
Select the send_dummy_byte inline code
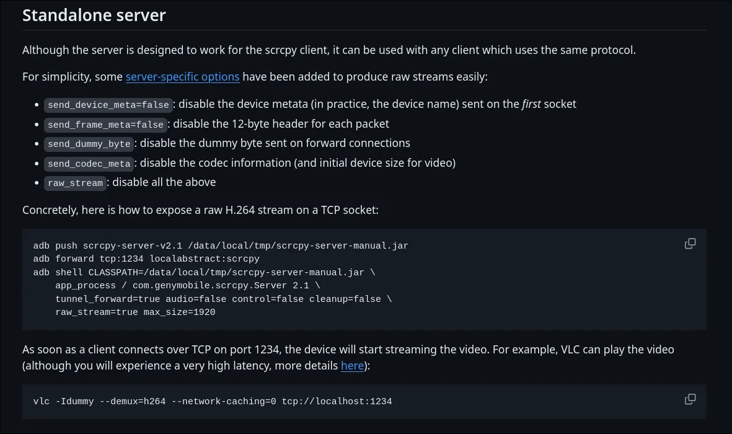pyautogui.click(x=89, y=144)
